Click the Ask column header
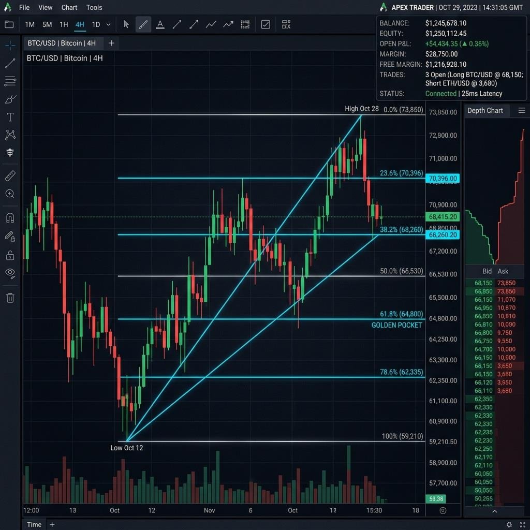The image size is (530, 530). tap(503, 271)
